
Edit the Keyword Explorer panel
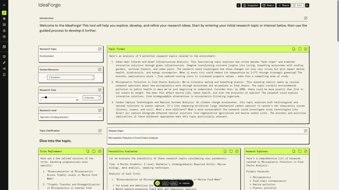pos(305,151)
